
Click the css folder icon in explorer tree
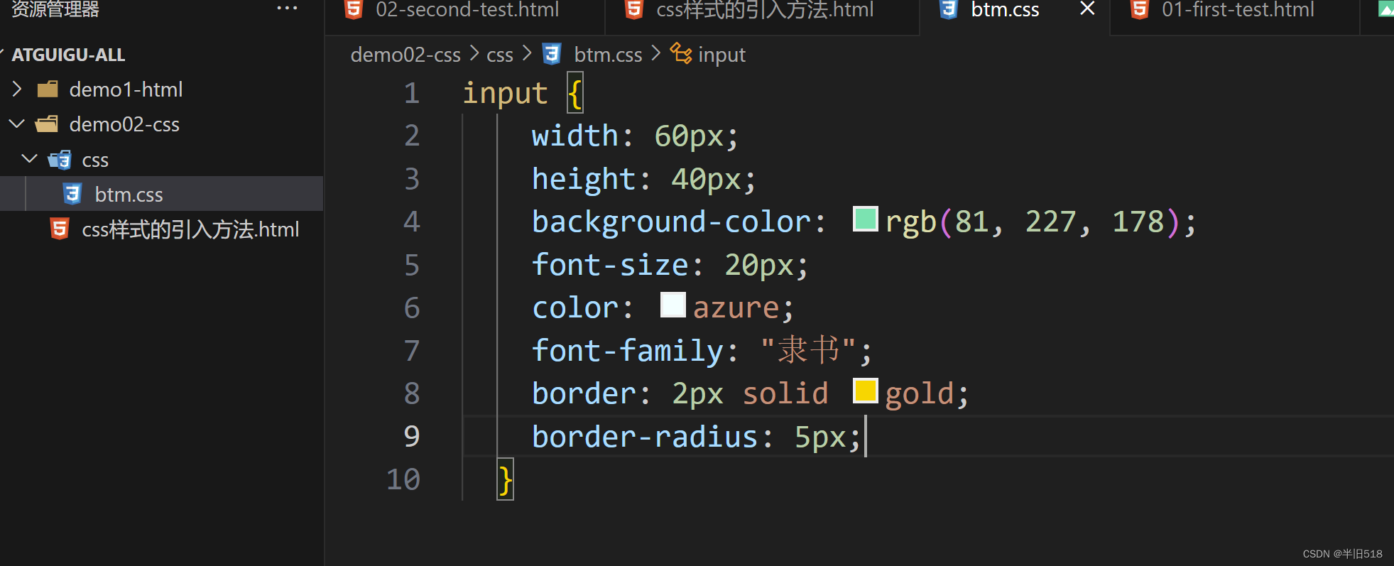pos(60,160)
